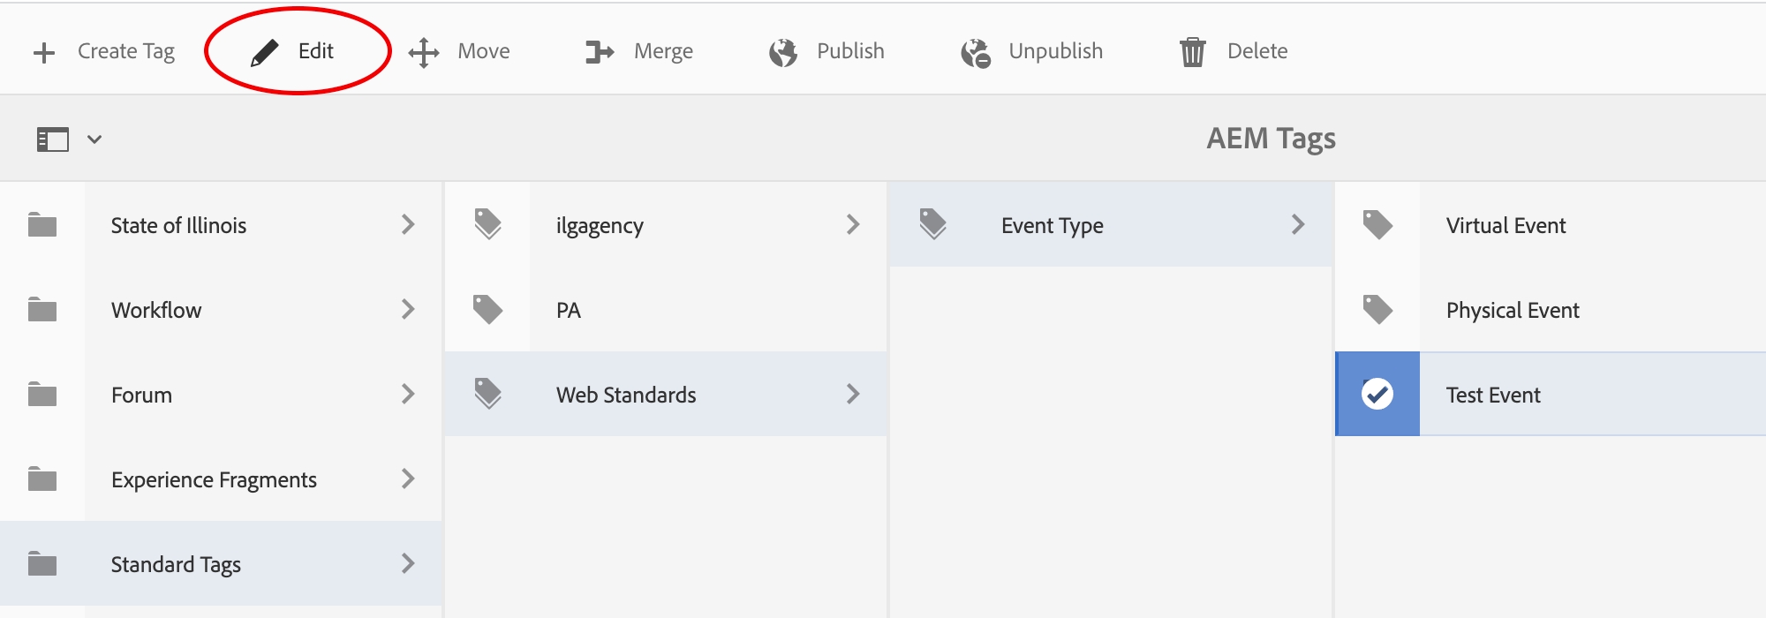Select the Event Type tag text
This screenshot has width=1766, height=618.
[x=1053, y=227]
